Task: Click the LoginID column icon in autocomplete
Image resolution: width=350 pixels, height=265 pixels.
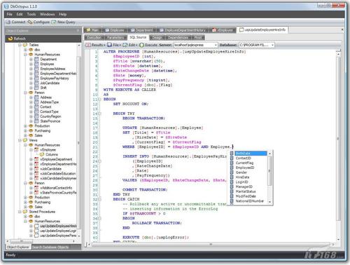Action: coord(232,182)
